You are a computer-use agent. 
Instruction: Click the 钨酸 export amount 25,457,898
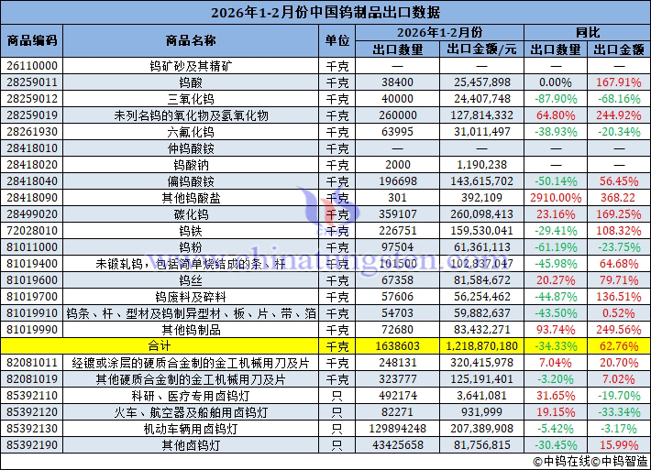coord(481,82)
